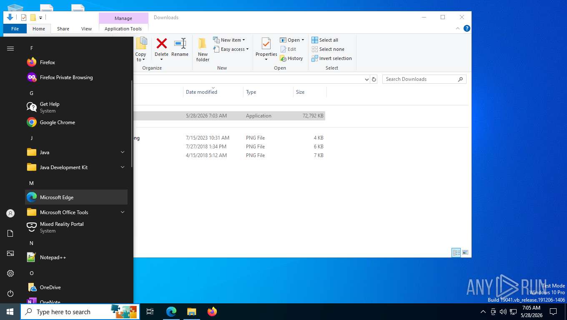
Task: Open the File tab
Action: click(15, 29)
